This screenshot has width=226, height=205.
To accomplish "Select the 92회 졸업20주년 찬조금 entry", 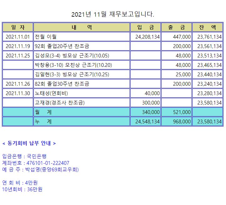I will tap(62, 46).
